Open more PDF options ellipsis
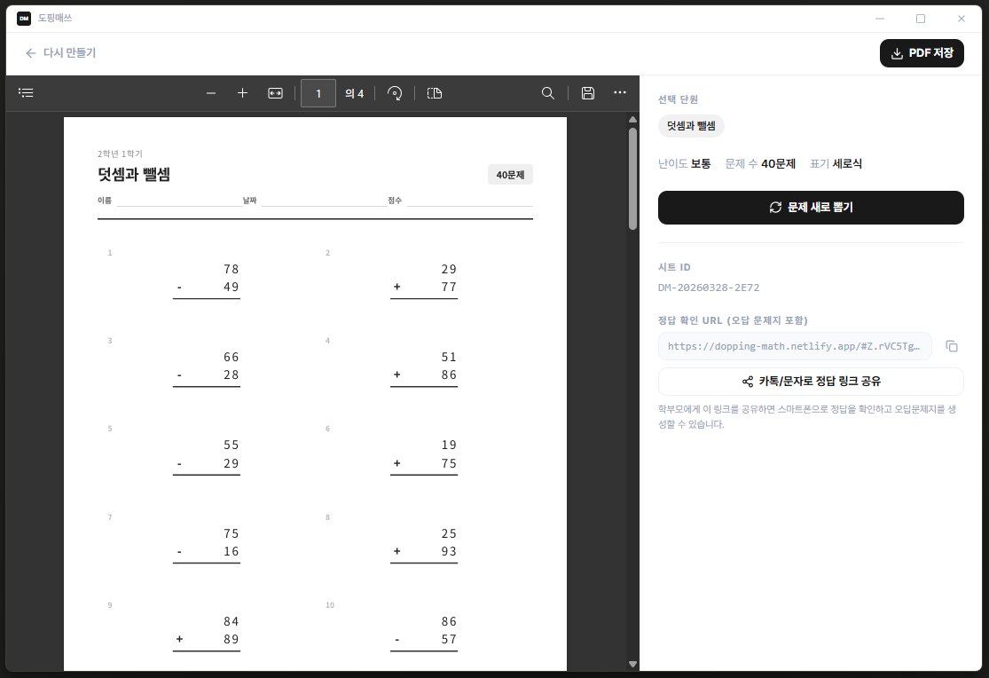 point(620,93)
